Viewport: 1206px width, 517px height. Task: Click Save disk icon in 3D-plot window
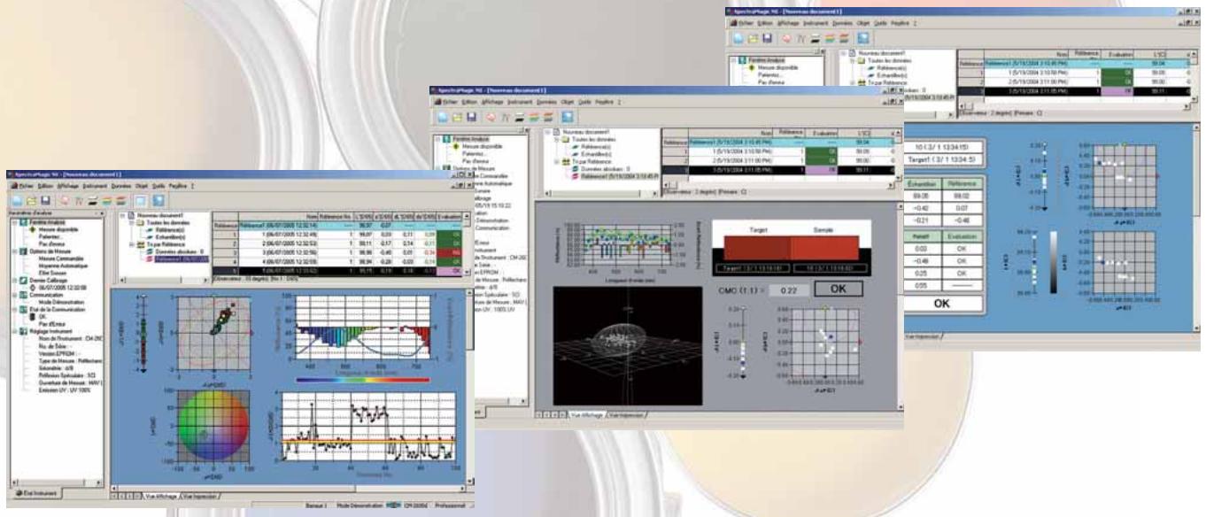470,117
